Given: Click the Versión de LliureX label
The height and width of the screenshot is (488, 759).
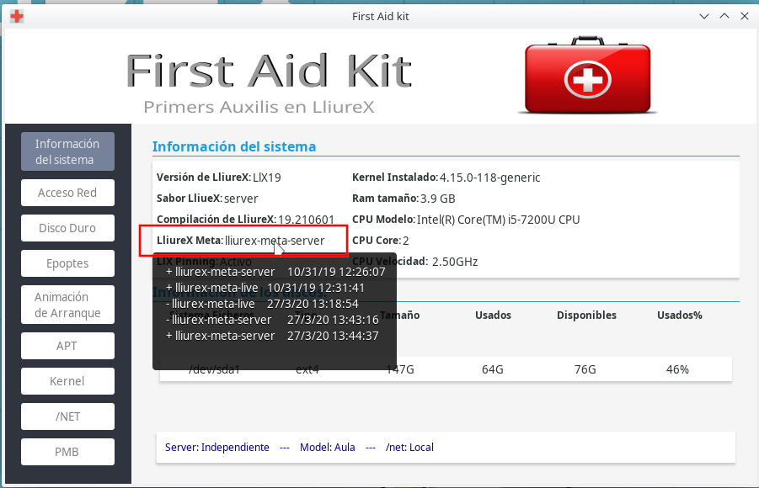Looking at the screenshot, I should pos(203,178).
